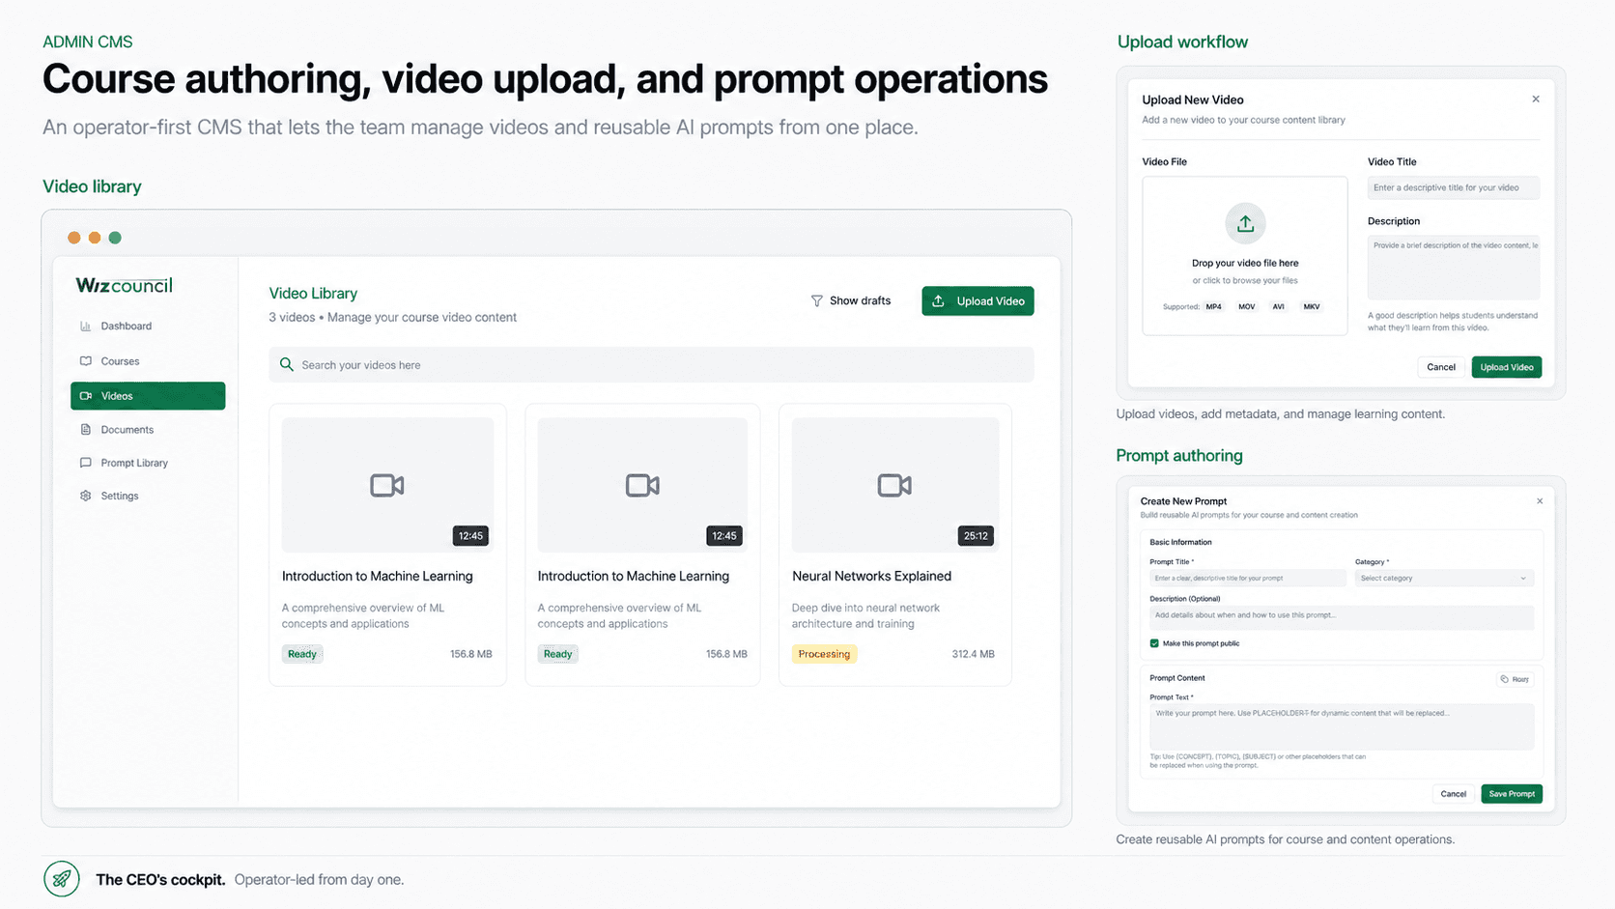Click the search magnifier icon
Screen dimensions: 1615x909
287,365
